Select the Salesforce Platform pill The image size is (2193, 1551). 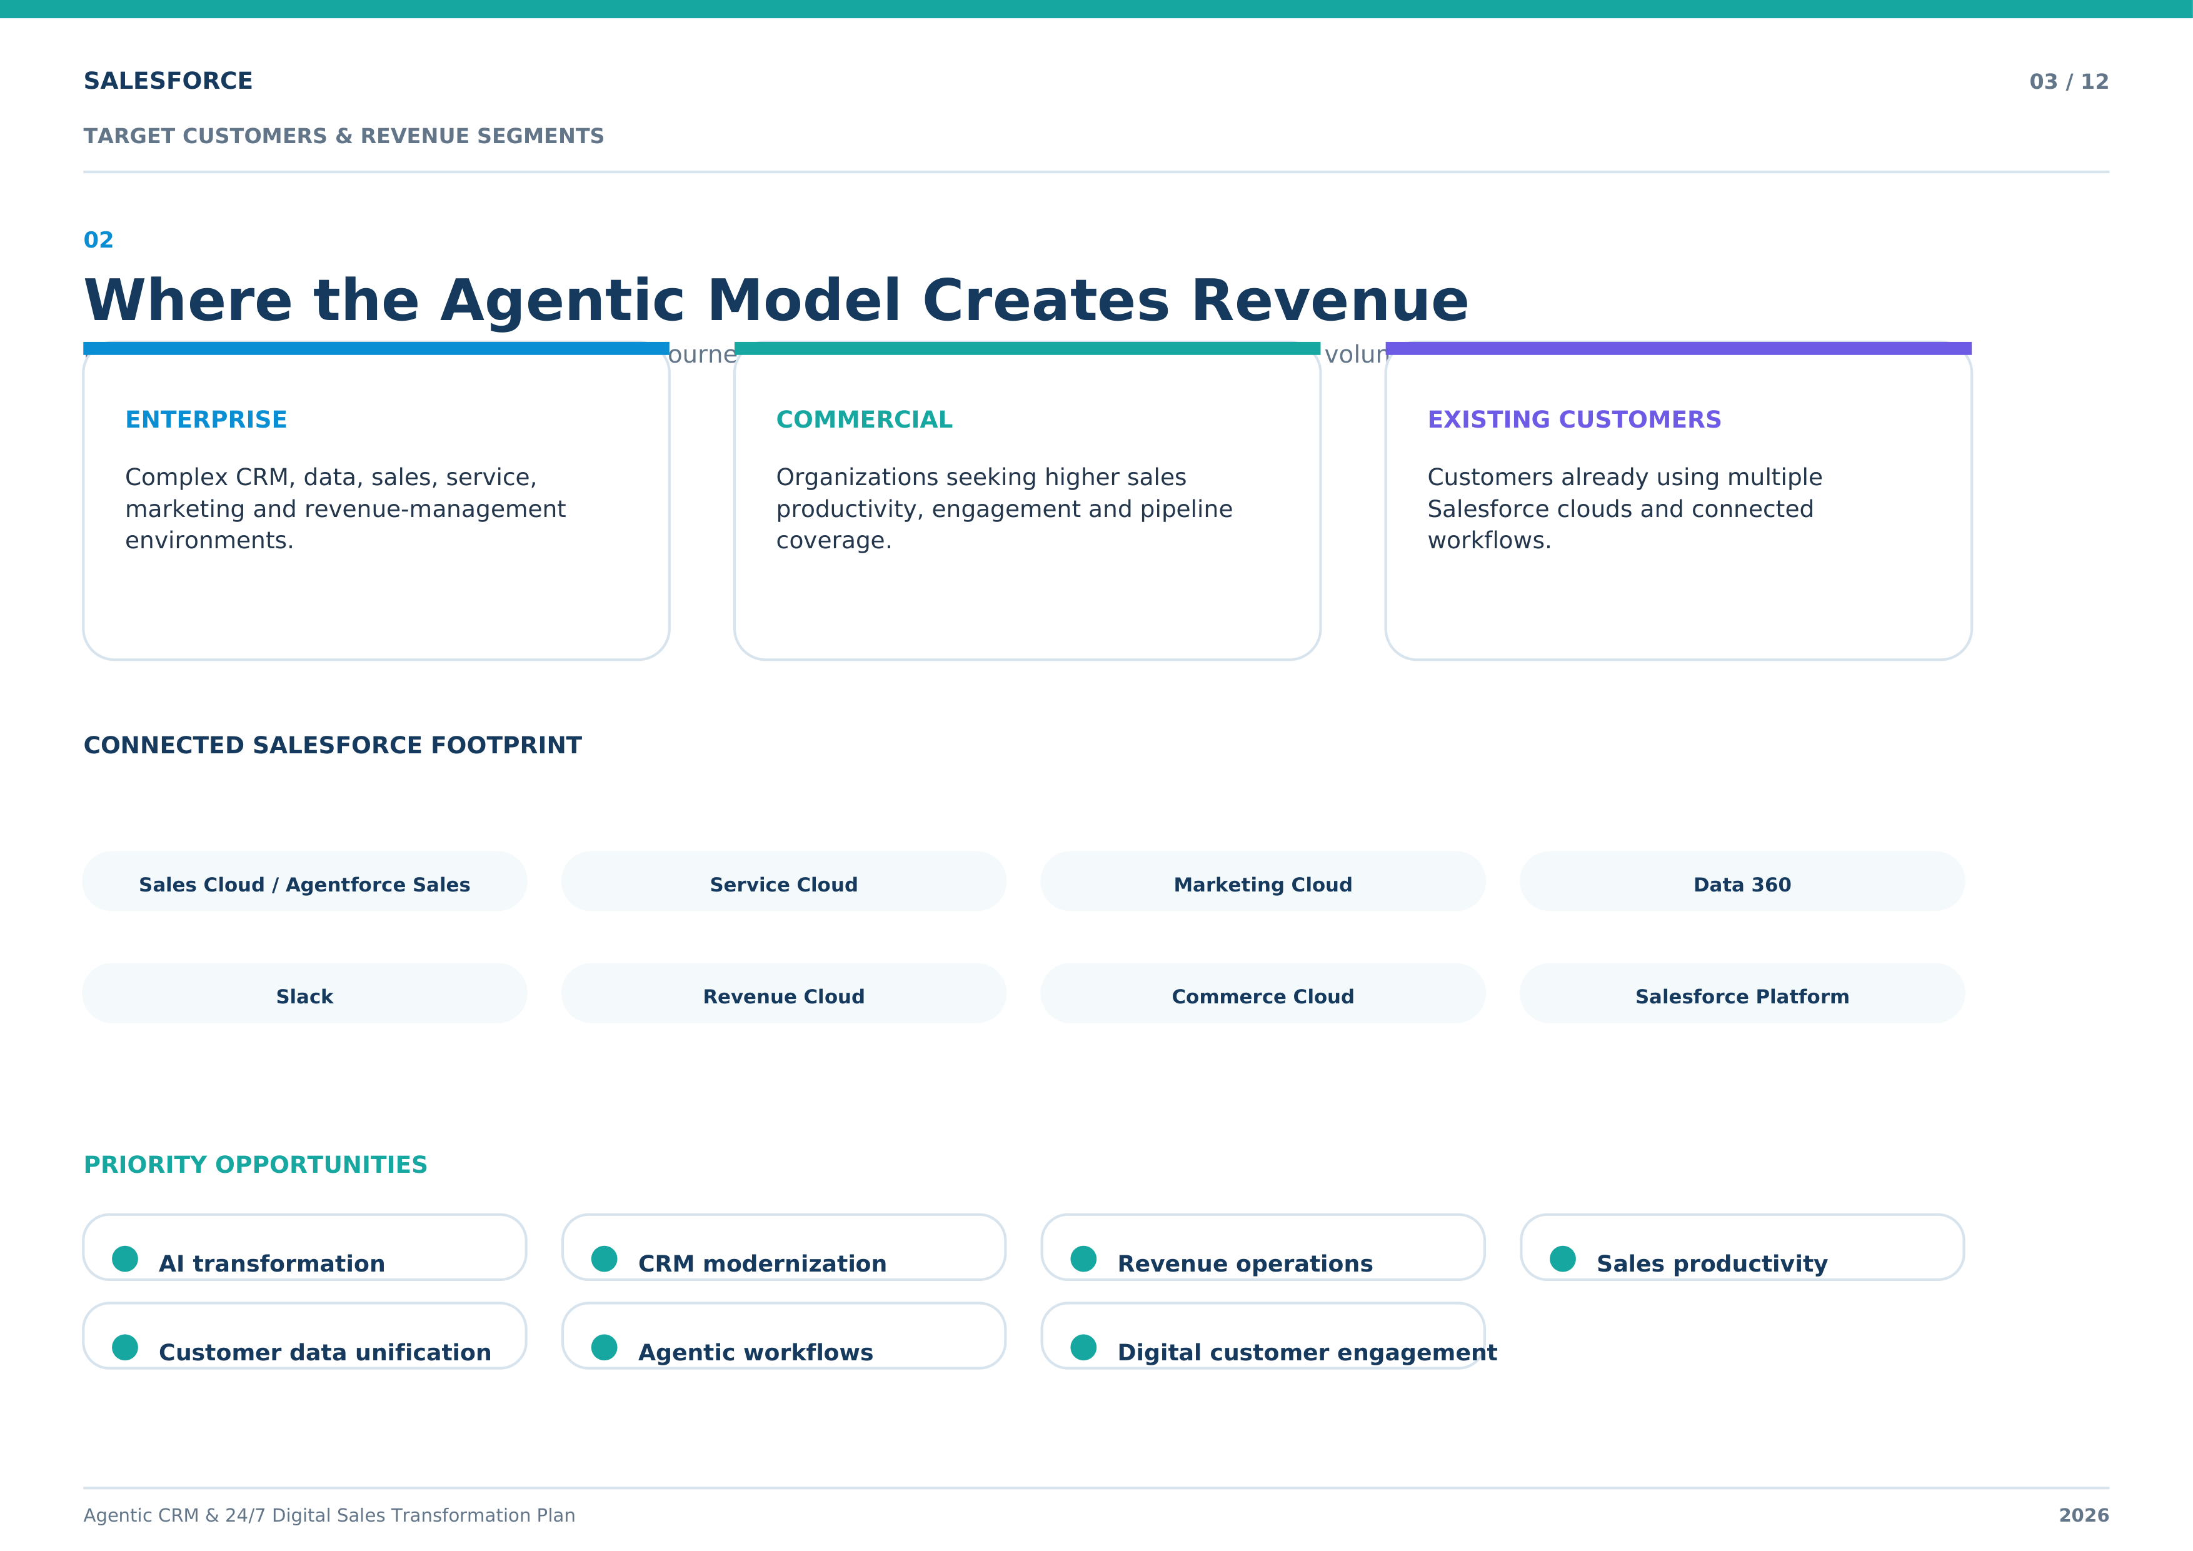click(1742, 993)
